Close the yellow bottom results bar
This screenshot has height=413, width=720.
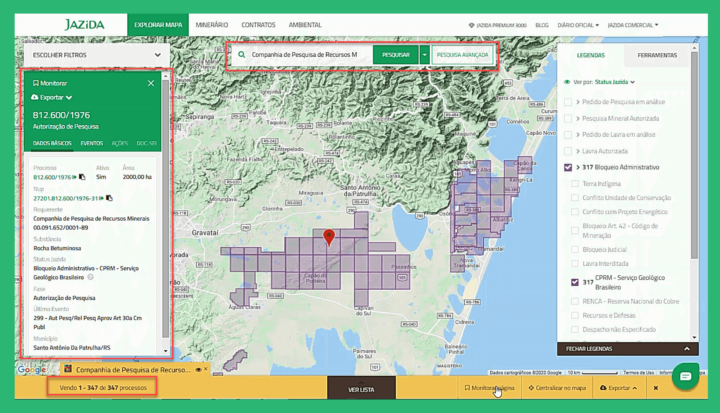656,388
